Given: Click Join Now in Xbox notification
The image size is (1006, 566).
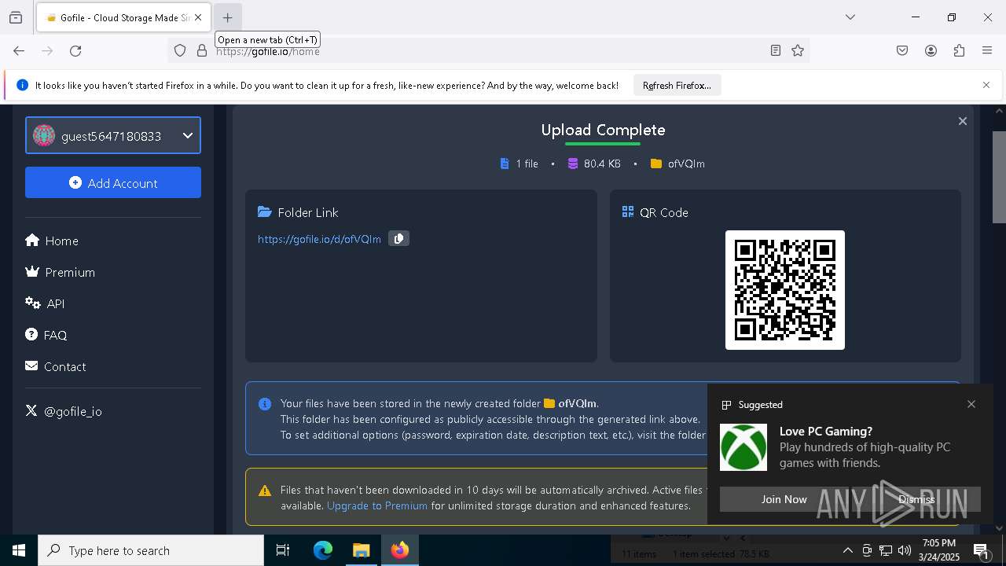Looking at the screenshot, I should 784,499.
